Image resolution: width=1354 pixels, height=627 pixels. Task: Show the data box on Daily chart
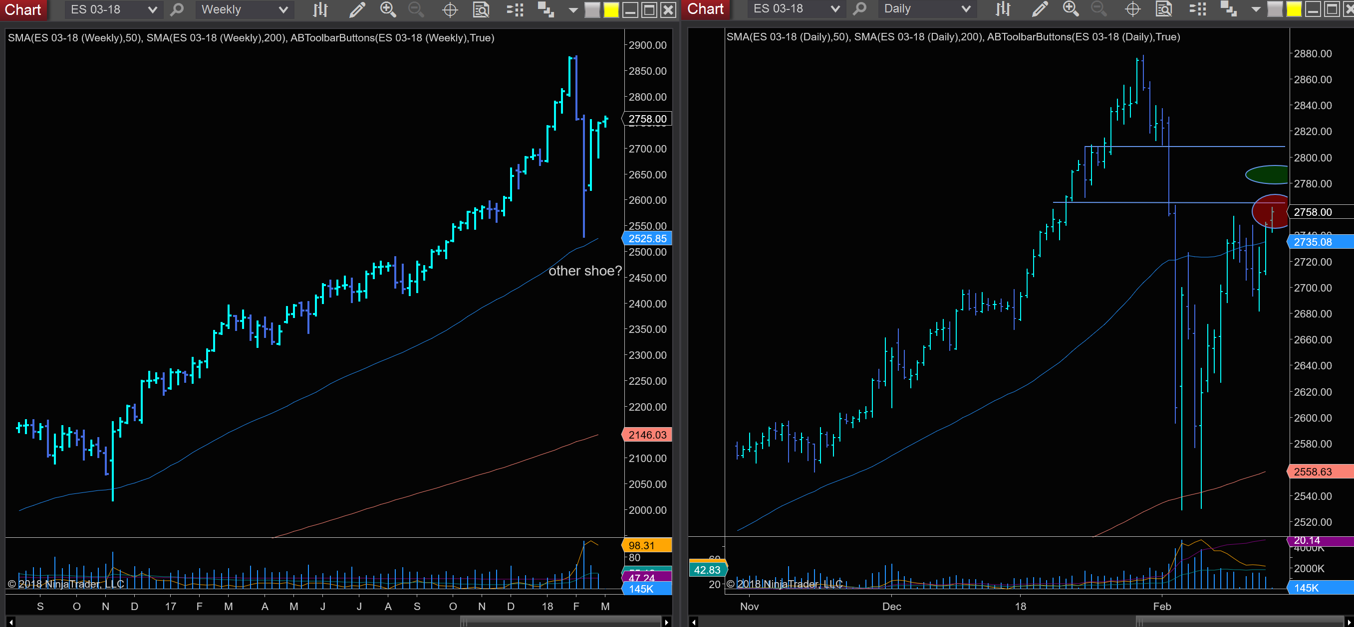1164,9
